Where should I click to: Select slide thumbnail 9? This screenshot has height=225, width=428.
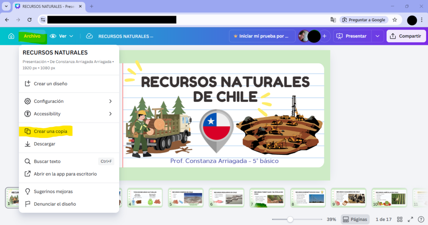coord(349,198)
